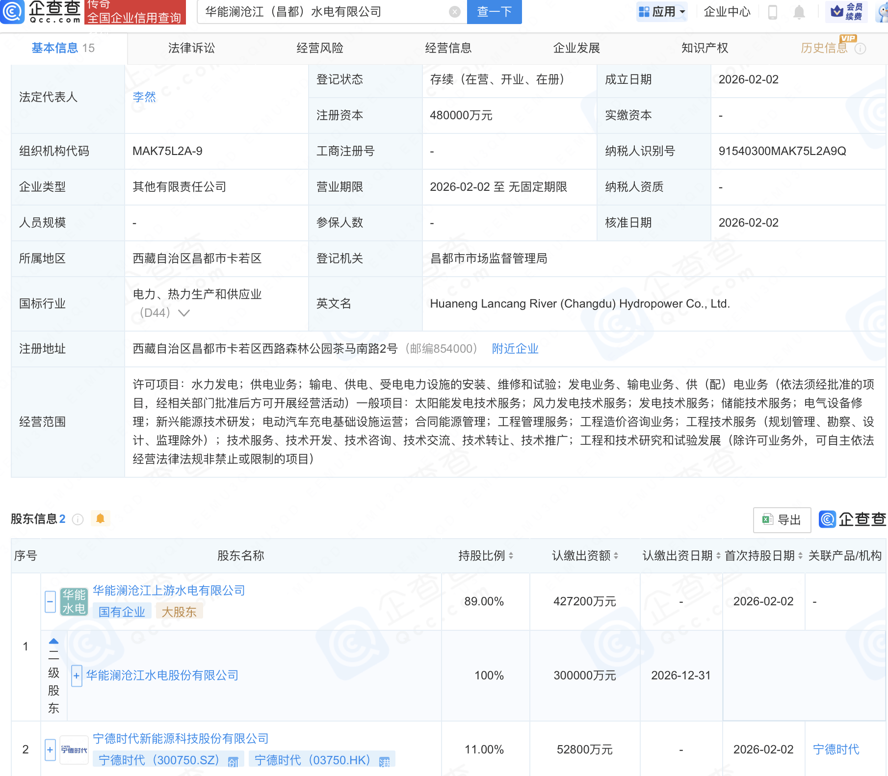The width and height of the screenshot is (888, 776).
Task: Clear the search box with the X icon
Action: (455, 12)
